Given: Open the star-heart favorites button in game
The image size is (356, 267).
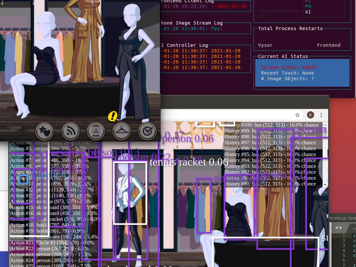Looking at the screenshot, I should (44, 131).
